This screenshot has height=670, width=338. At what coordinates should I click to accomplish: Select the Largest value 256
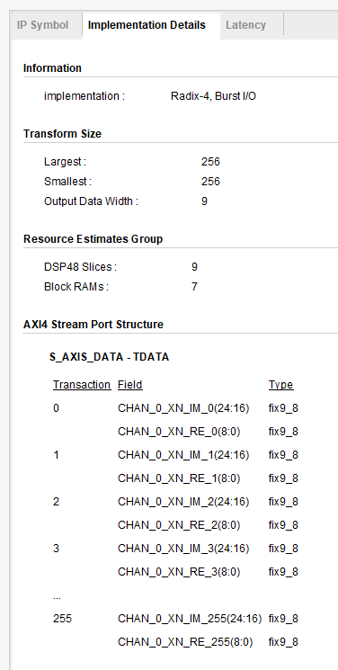click(x=210, y=162)
